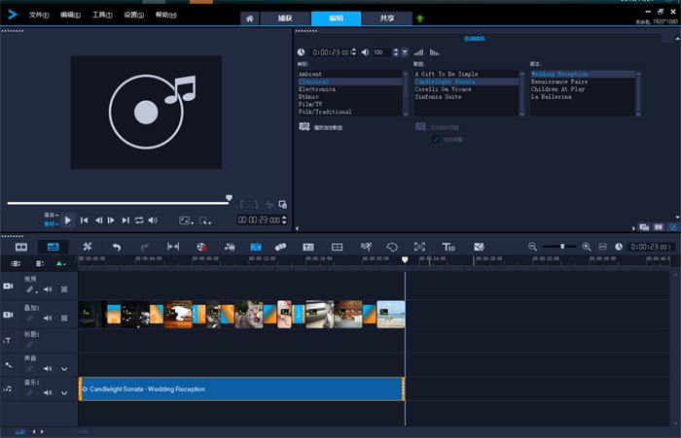Click the fade in volume icon
Screen dimensions: 681x438
[419, 51]
